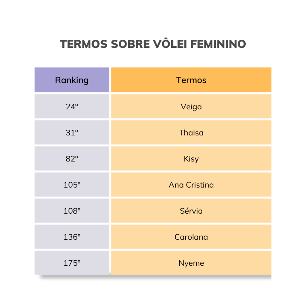Viewport: 306px width, 306px height.
Task: Click the 24º ranking cell
Action: coord(72,107)
